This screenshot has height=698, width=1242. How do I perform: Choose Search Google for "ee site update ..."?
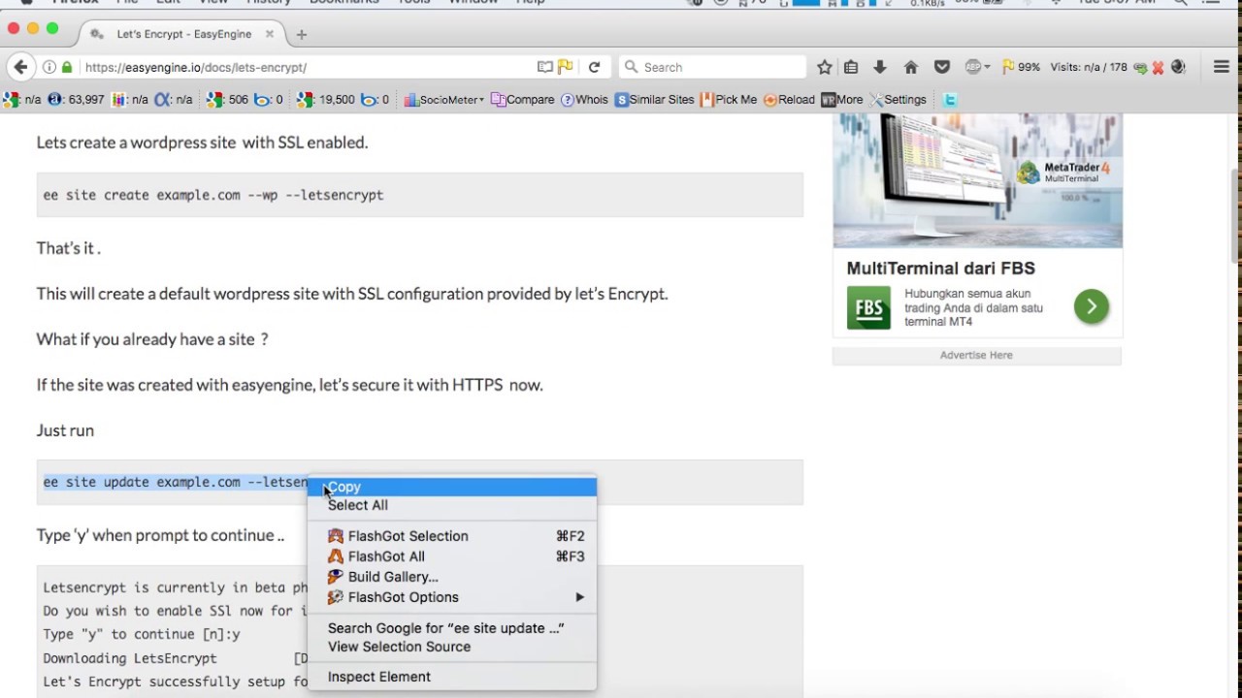click(x=452, y=628)
